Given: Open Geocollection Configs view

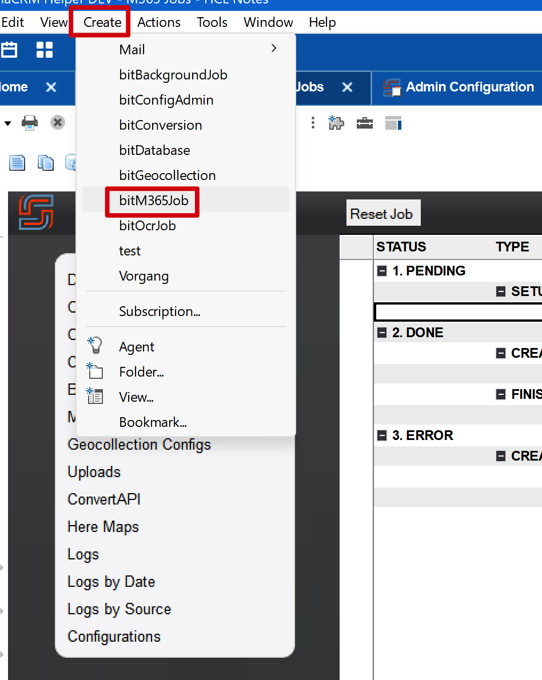Looking at the screenshot, I should (x=139, y=445).
